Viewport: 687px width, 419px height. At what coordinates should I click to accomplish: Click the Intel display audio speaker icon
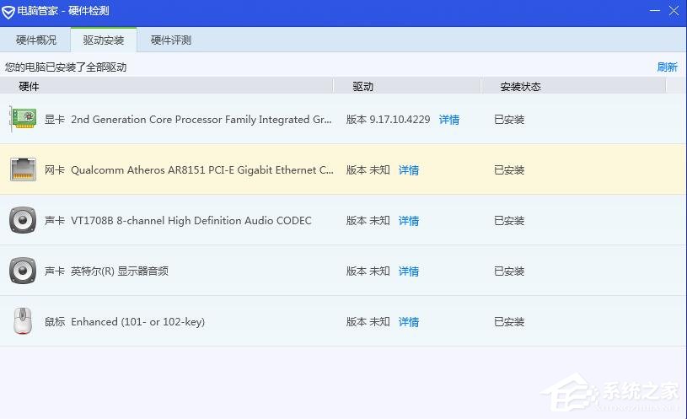pos(23,271)
